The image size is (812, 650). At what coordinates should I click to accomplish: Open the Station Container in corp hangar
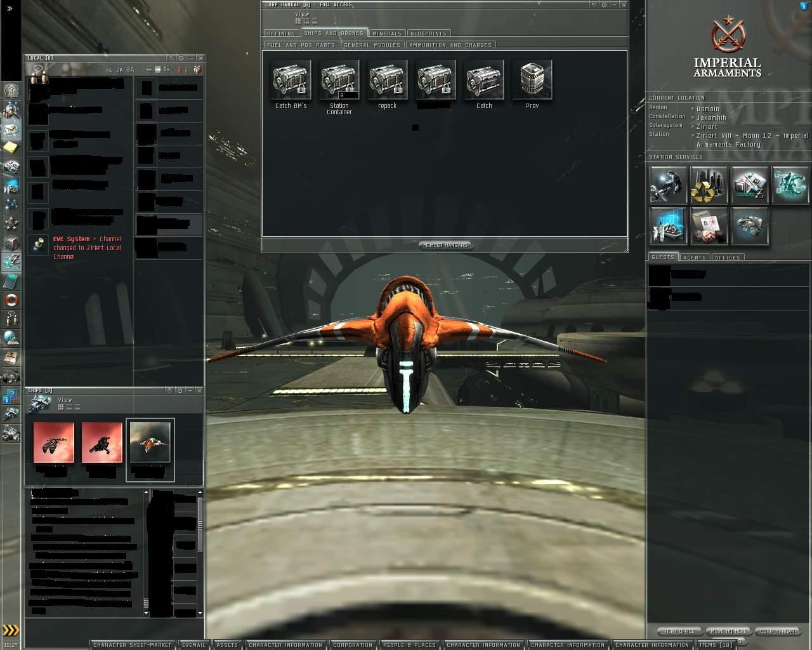click(339, 87)
